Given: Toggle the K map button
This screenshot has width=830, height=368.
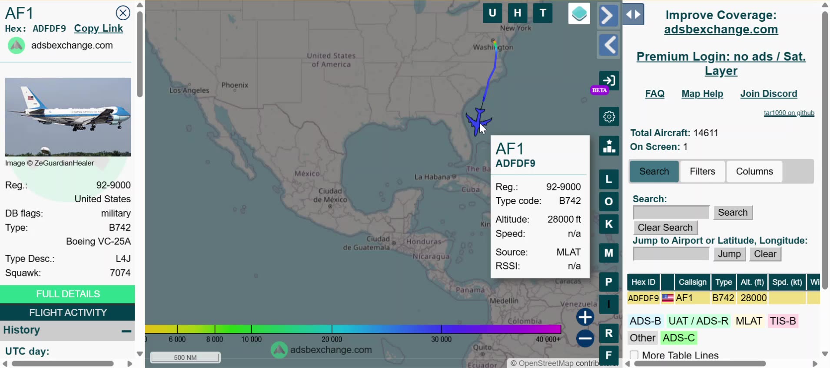Looking at the screenshot, I should 609,224.
